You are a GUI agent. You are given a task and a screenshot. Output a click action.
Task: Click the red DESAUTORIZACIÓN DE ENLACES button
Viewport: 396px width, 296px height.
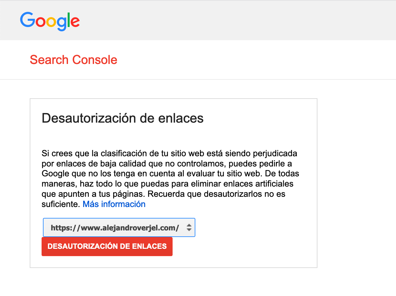pyautogui.click(x=107, y=247)
